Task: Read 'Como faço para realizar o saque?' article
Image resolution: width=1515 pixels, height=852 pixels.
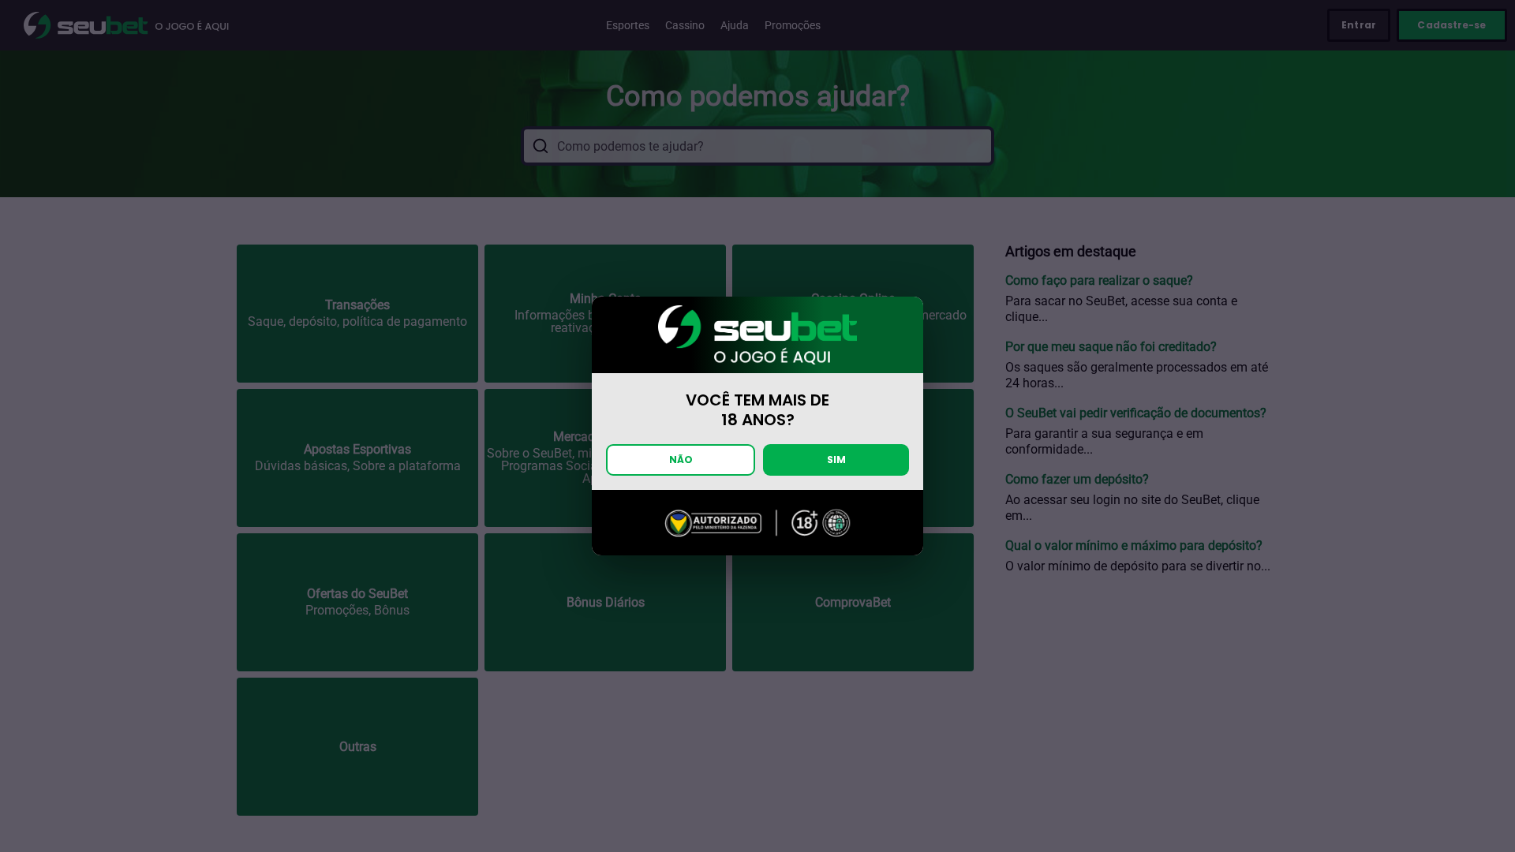Action: point(1098,281)
